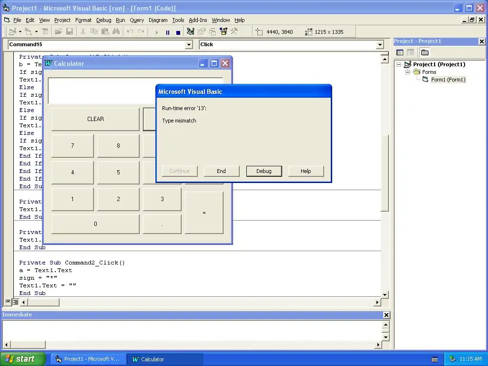
Task: Open the View menu
Action: (44, 20)
